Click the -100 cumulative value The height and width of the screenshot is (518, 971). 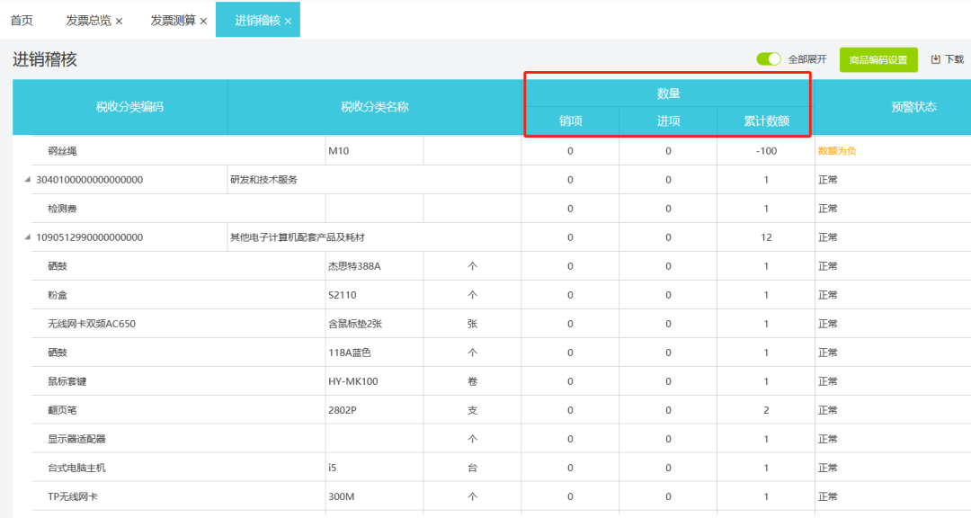point(766,150)
